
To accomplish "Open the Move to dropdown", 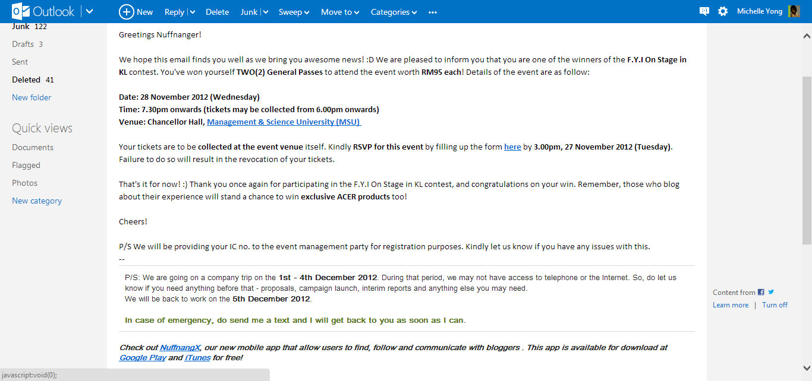I will 340,12.
